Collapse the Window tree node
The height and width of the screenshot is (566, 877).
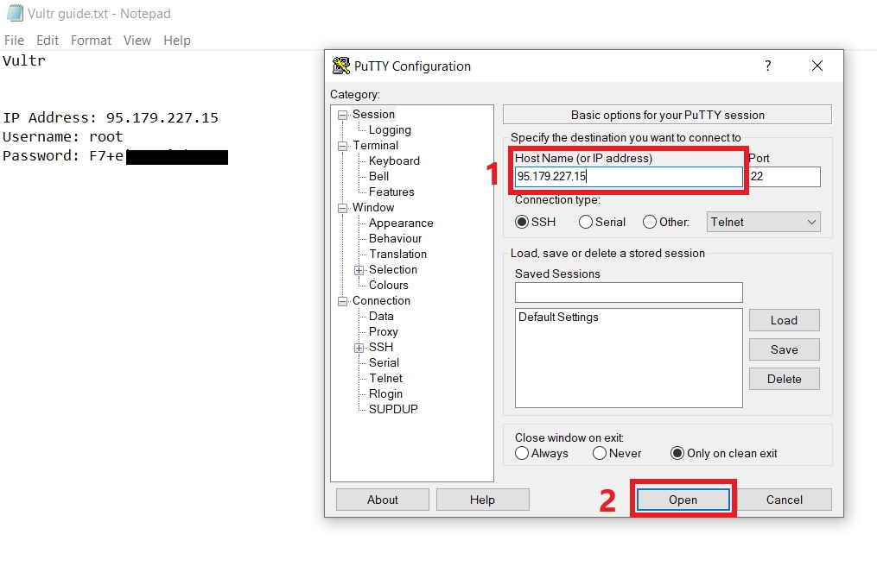tap(342, 209)
